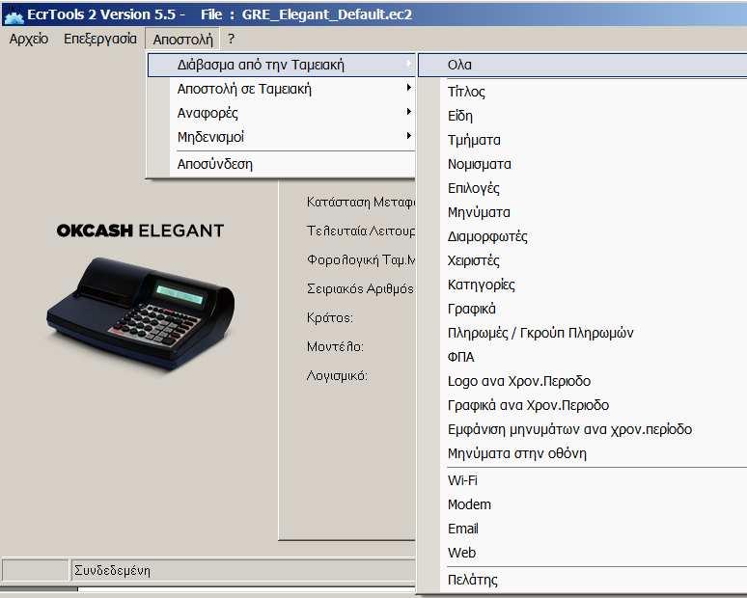Screen dimensions: 747x598
Task: Select Επιλογές in the submenu
Action: [x=582, y=188]
